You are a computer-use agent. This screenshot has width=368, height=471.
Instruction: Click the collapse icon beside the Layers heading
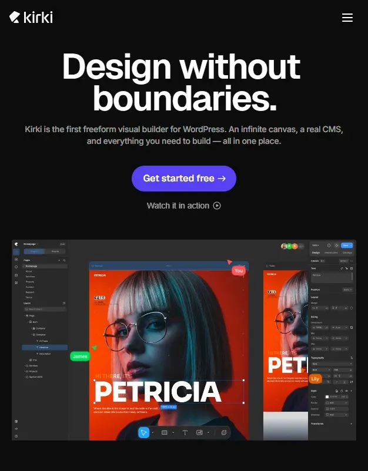64,303
